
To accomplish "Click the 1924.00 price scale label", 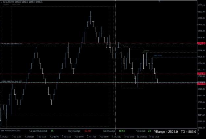I will [201, 63].
